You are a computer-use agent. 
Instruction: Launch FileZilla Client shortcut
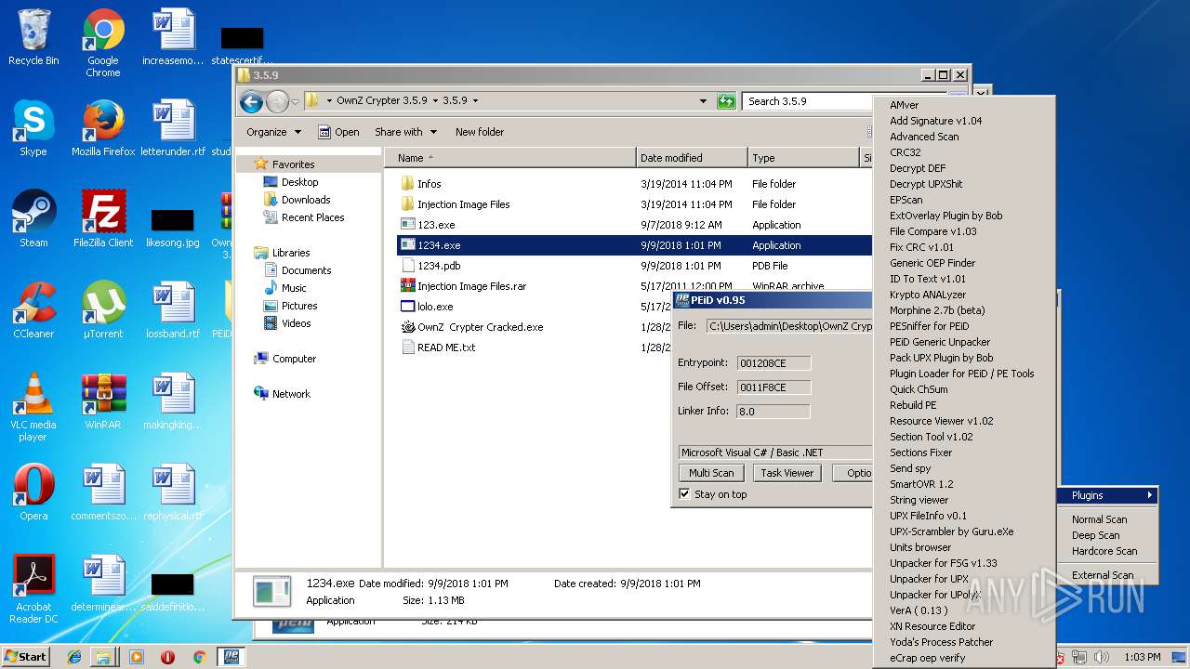[x=103, y=218]
